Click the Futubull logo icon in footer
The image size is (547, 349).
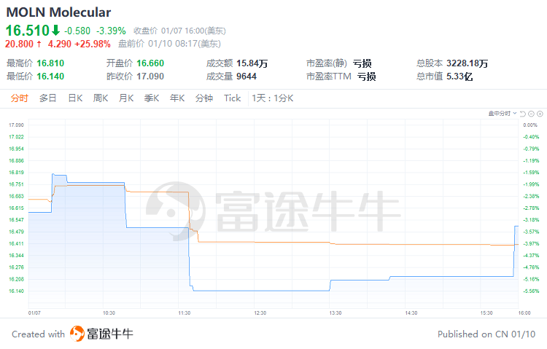(x=77, y=334)
